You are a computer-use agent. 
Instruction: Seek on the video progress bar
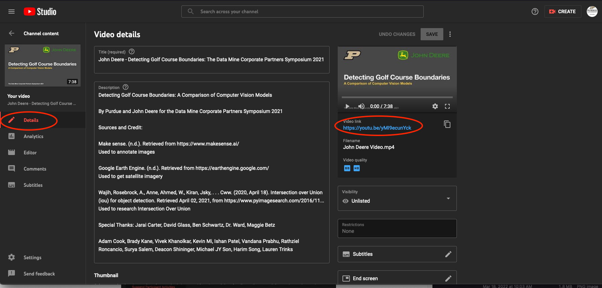pos(397,97)
